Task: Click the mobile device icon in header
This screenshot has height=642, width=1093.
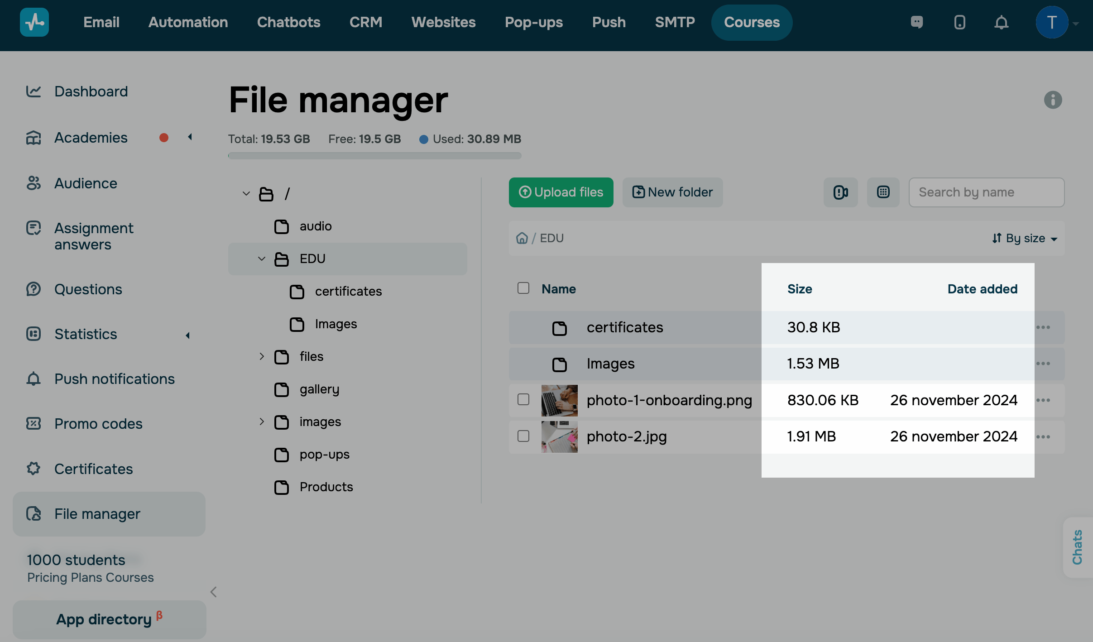Action: click(x=959, y=22)
